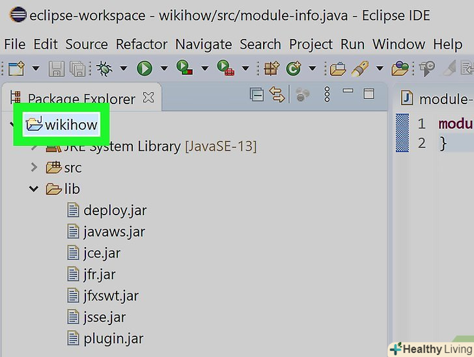Open the Run dropdown arrow
The image size is (474, 357).
point(164,68)
